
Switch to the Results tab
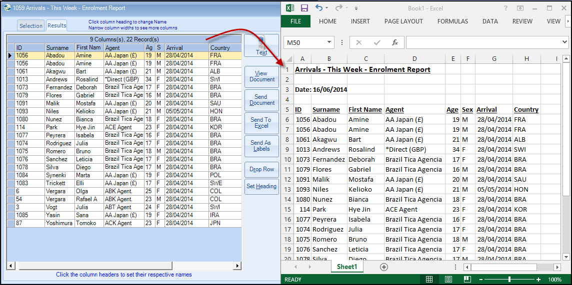click(x=56, y=25)
